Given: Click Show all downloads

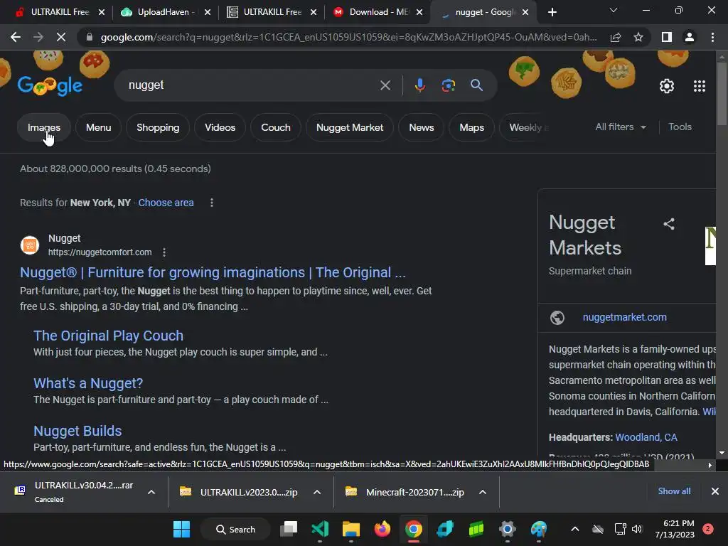Looking at the screenshot, I should tap(674, 491).
